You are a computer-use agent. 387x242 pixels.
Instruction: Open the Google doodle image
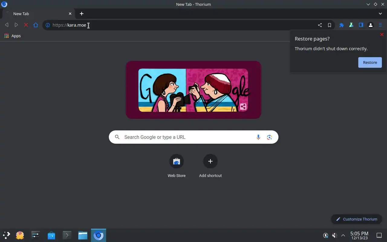pos(193,90)
